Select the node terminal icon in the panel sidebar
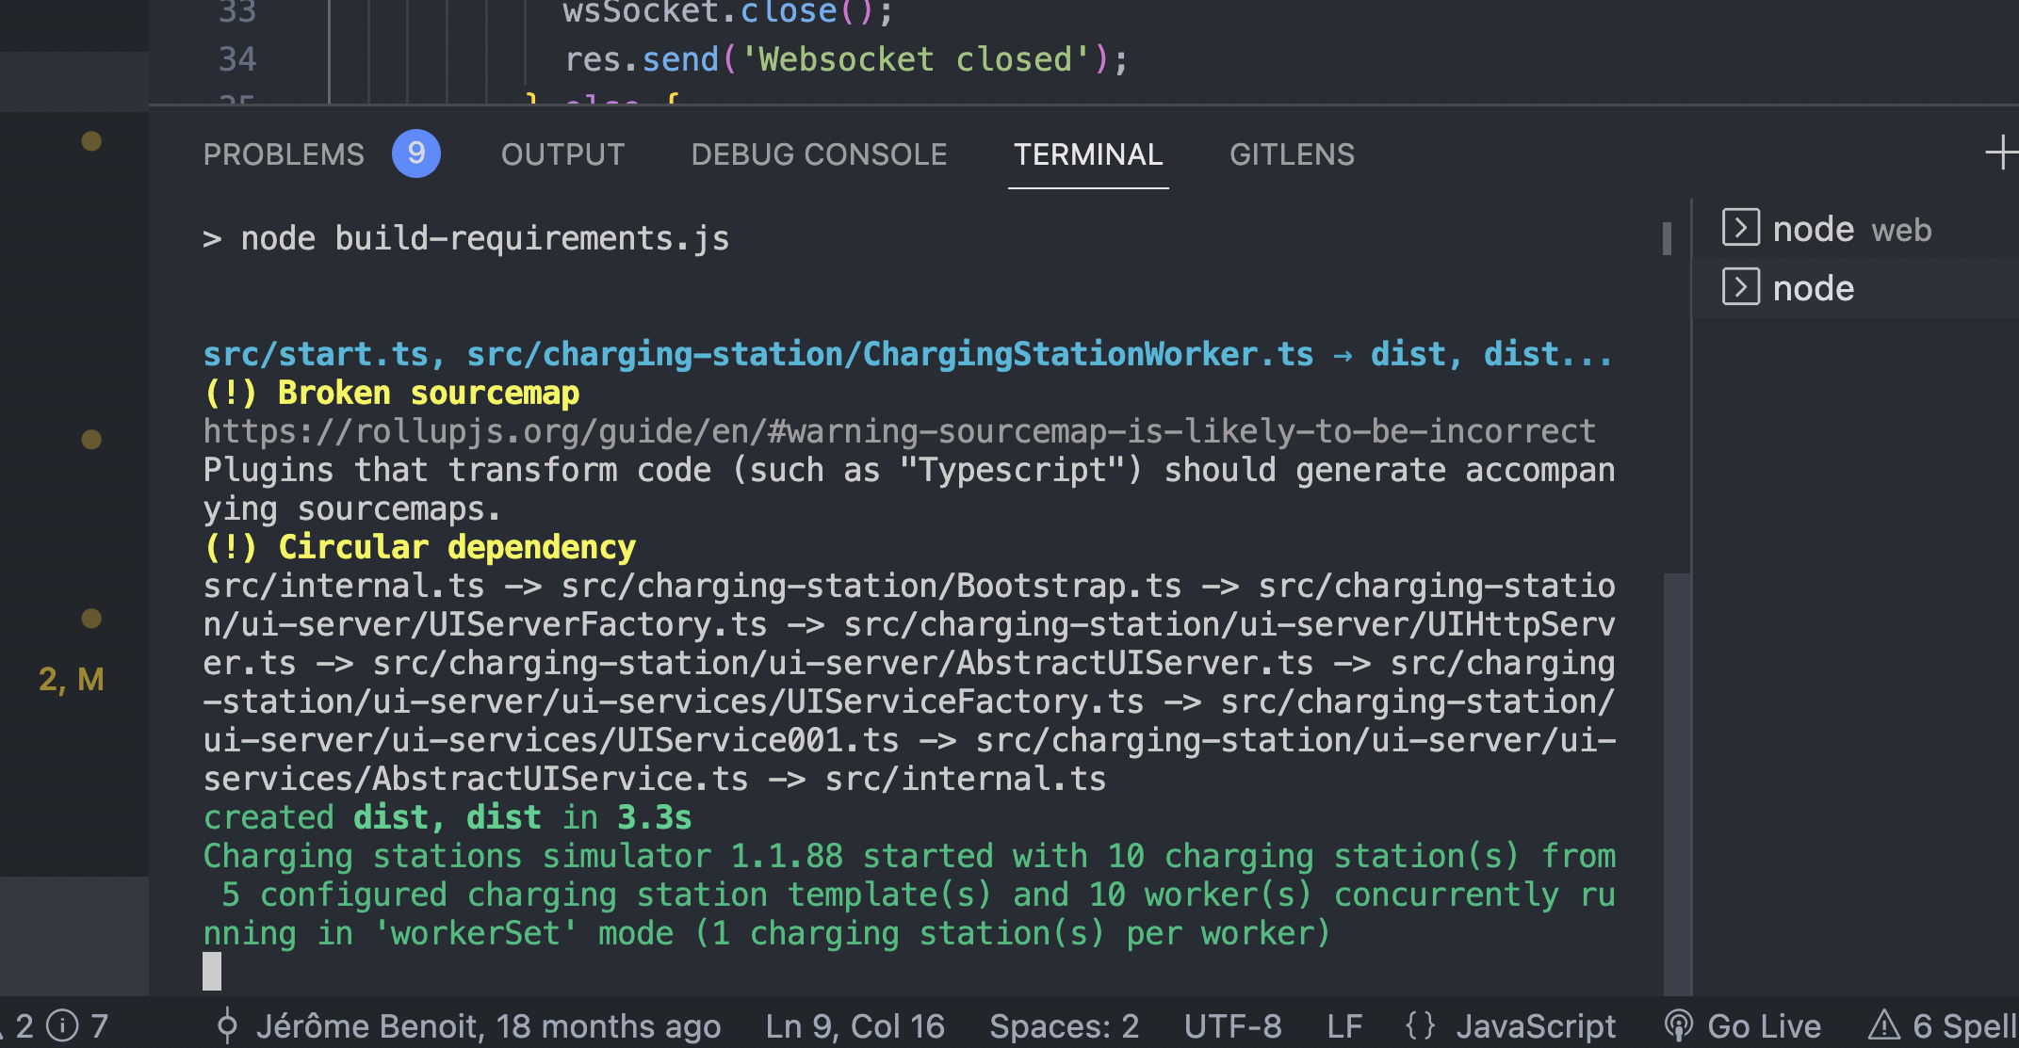The image size is (2019, 1048). 1742,287
